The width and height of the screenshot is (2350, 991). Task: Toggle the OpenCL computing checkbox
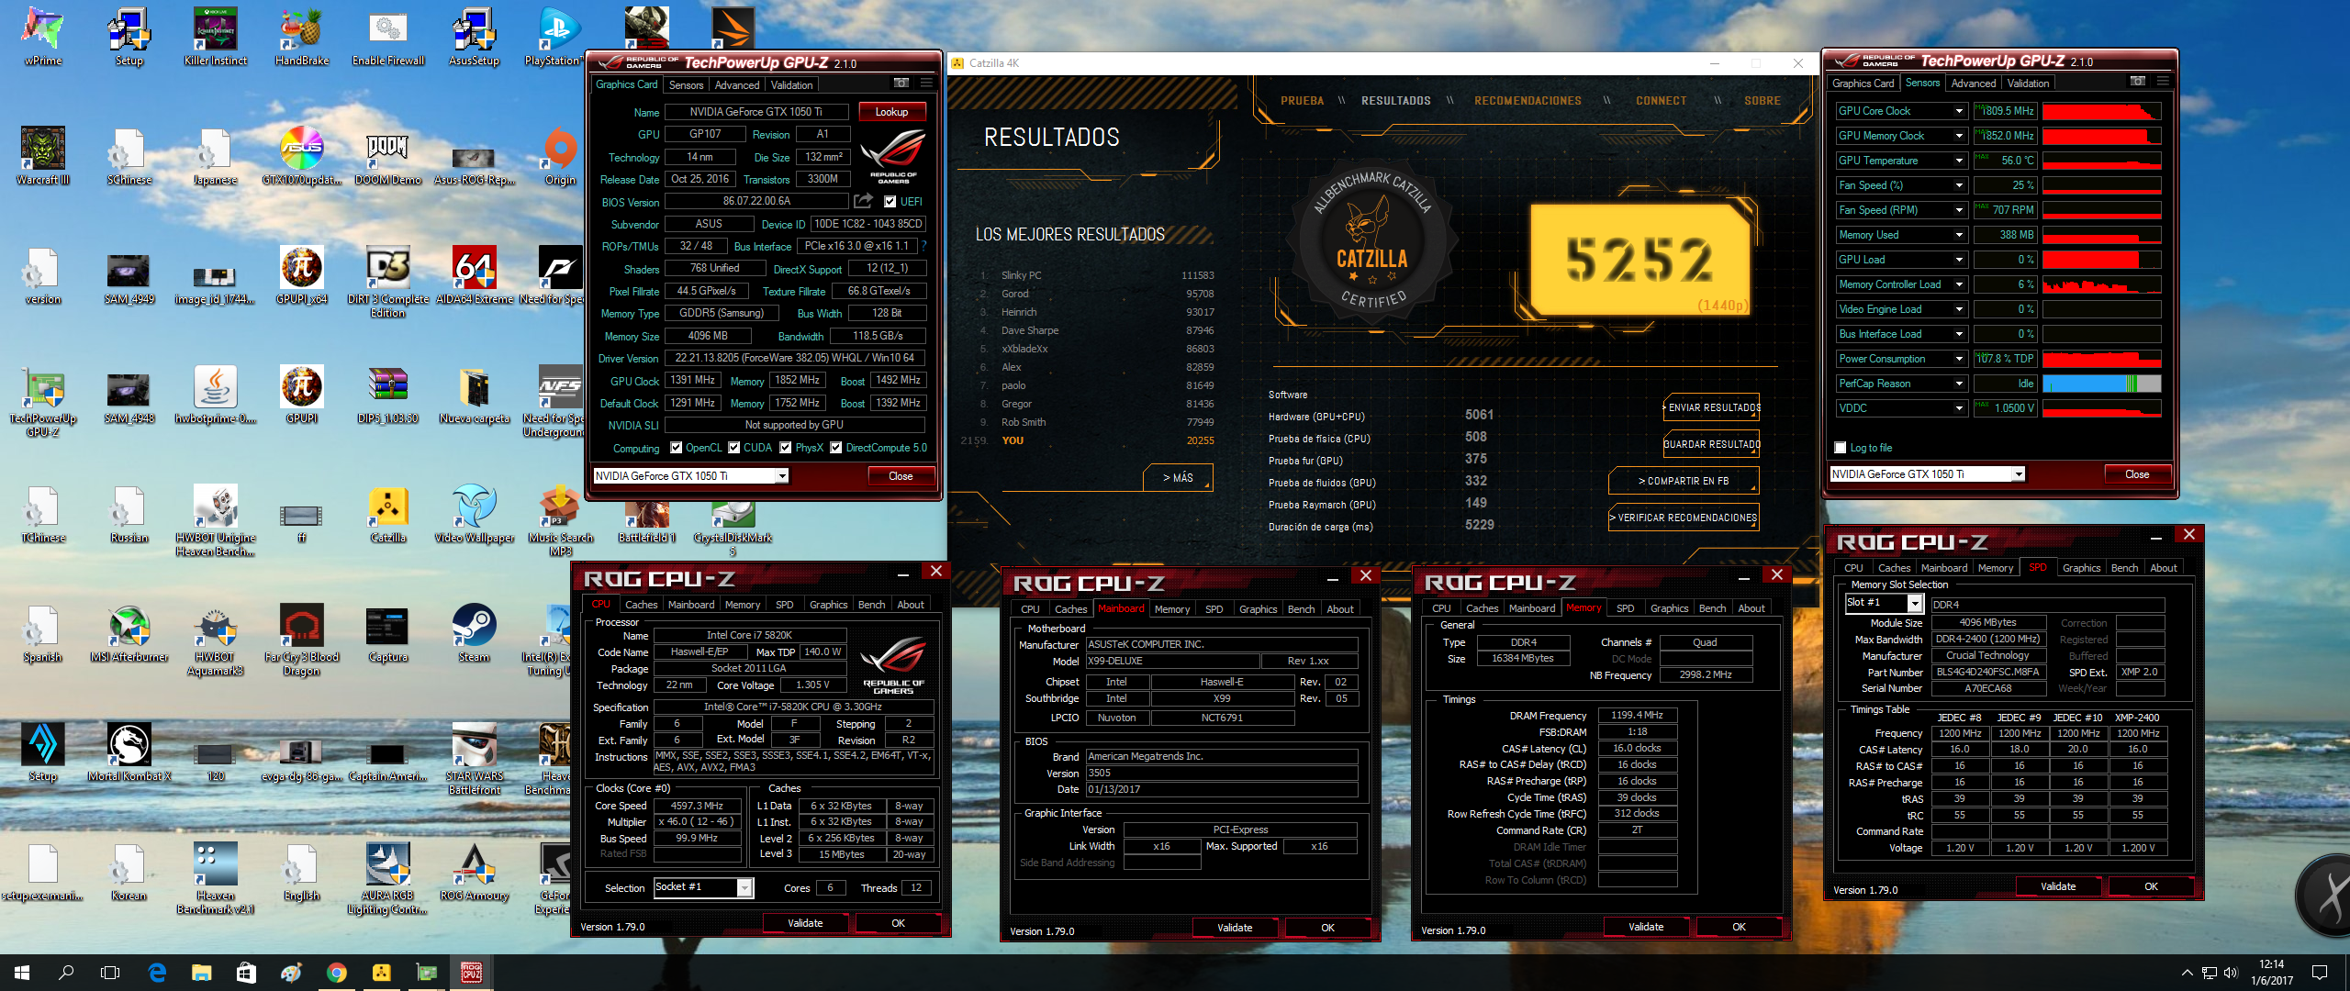pos(676,448)
